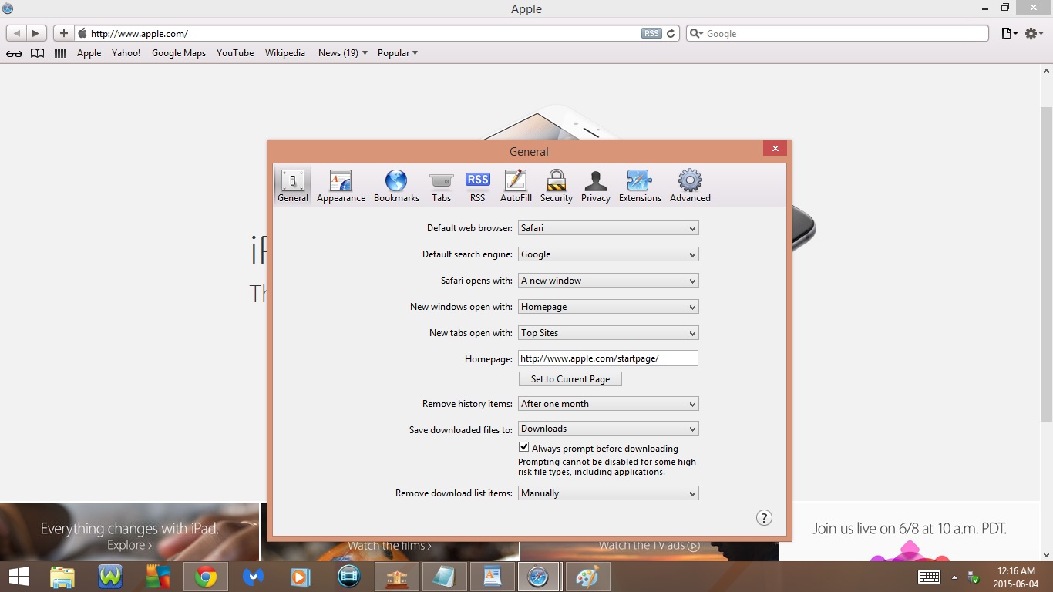Open Yahoo! bookmark
The width and height of the screenshot is (1053, 592).
pos(126,53)
